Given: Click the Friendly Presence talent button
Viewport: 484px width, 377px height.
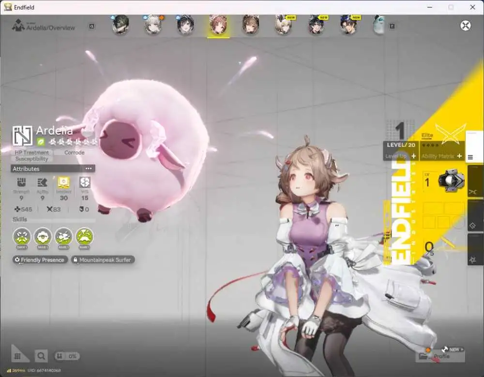Looking at the screenshot, I should point(40,260).
